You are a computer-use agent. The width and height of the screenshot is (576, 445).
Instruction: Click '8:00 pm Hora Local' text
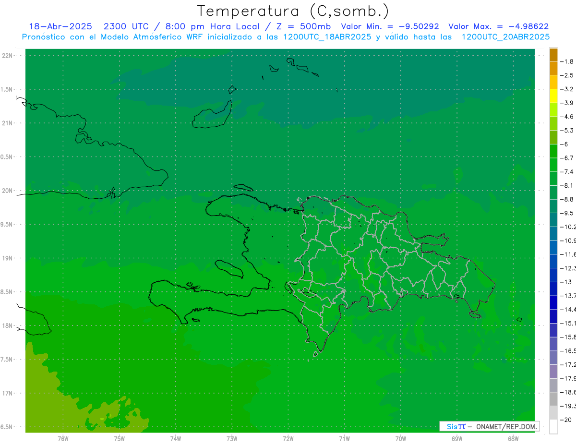[212, 26]
